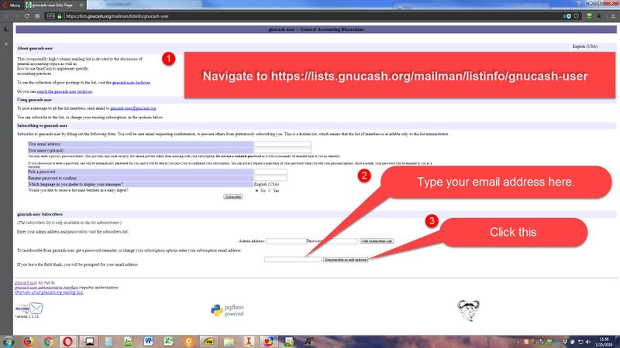
Task: Click the VPN badge in address bar
Action: (50, 16)
